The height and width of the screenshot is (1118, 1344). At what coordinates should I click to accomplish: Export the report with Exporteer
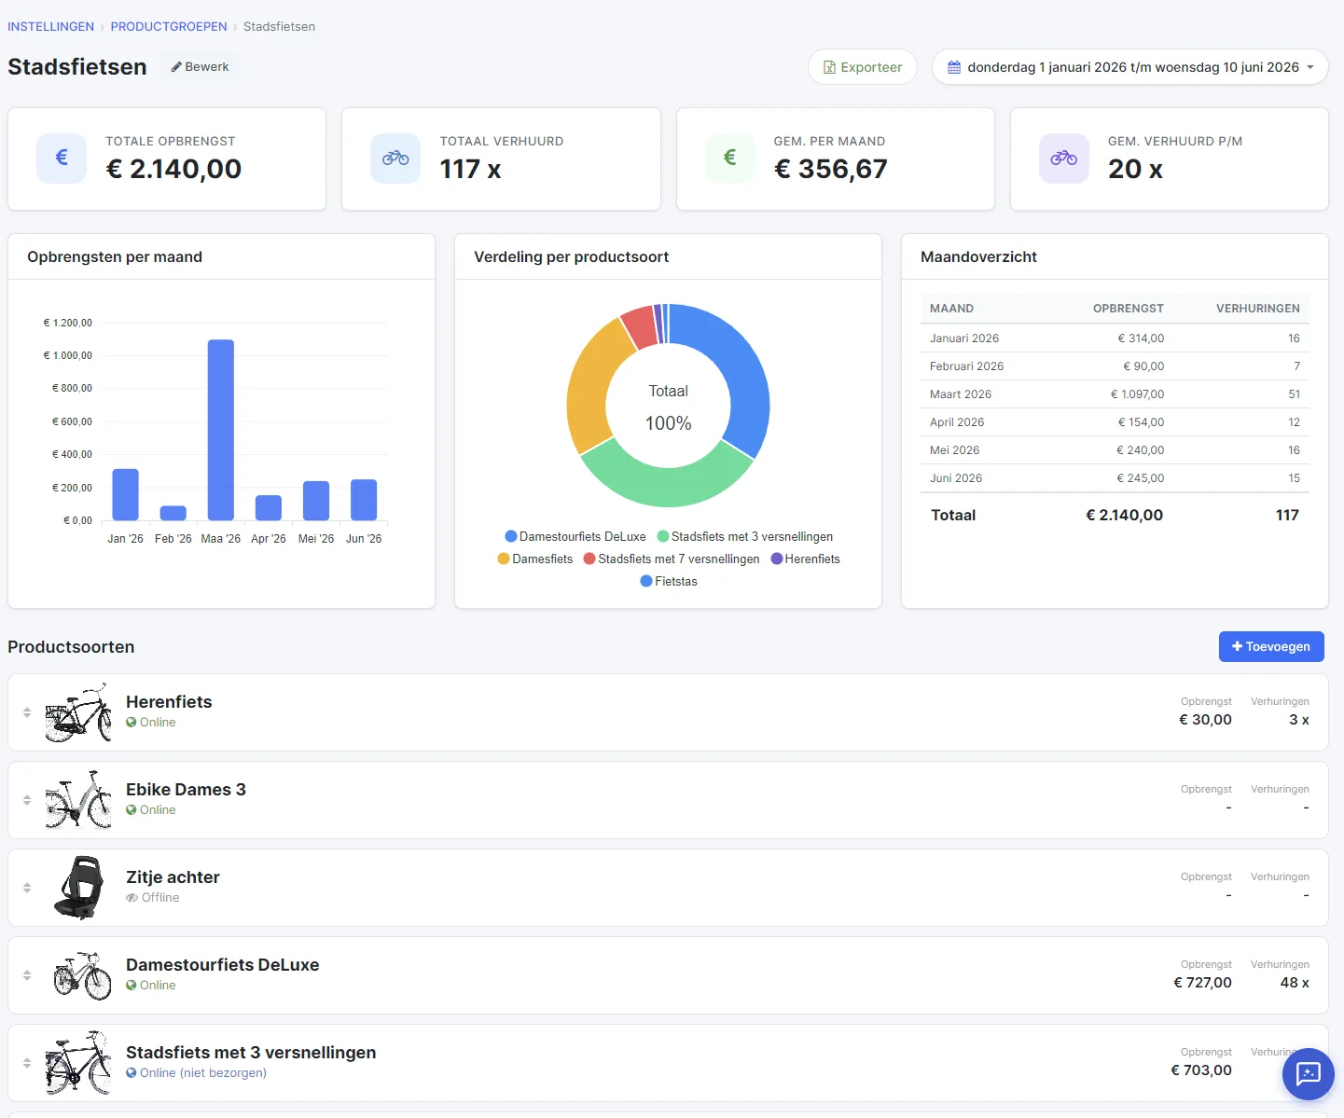point(863,67)
